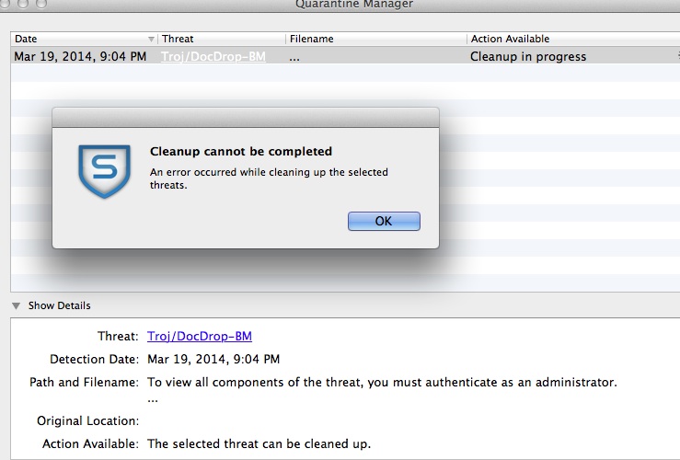Click the Action Available column header
The width and height of the screenshot is (680, 460).
tap(573, 39)
